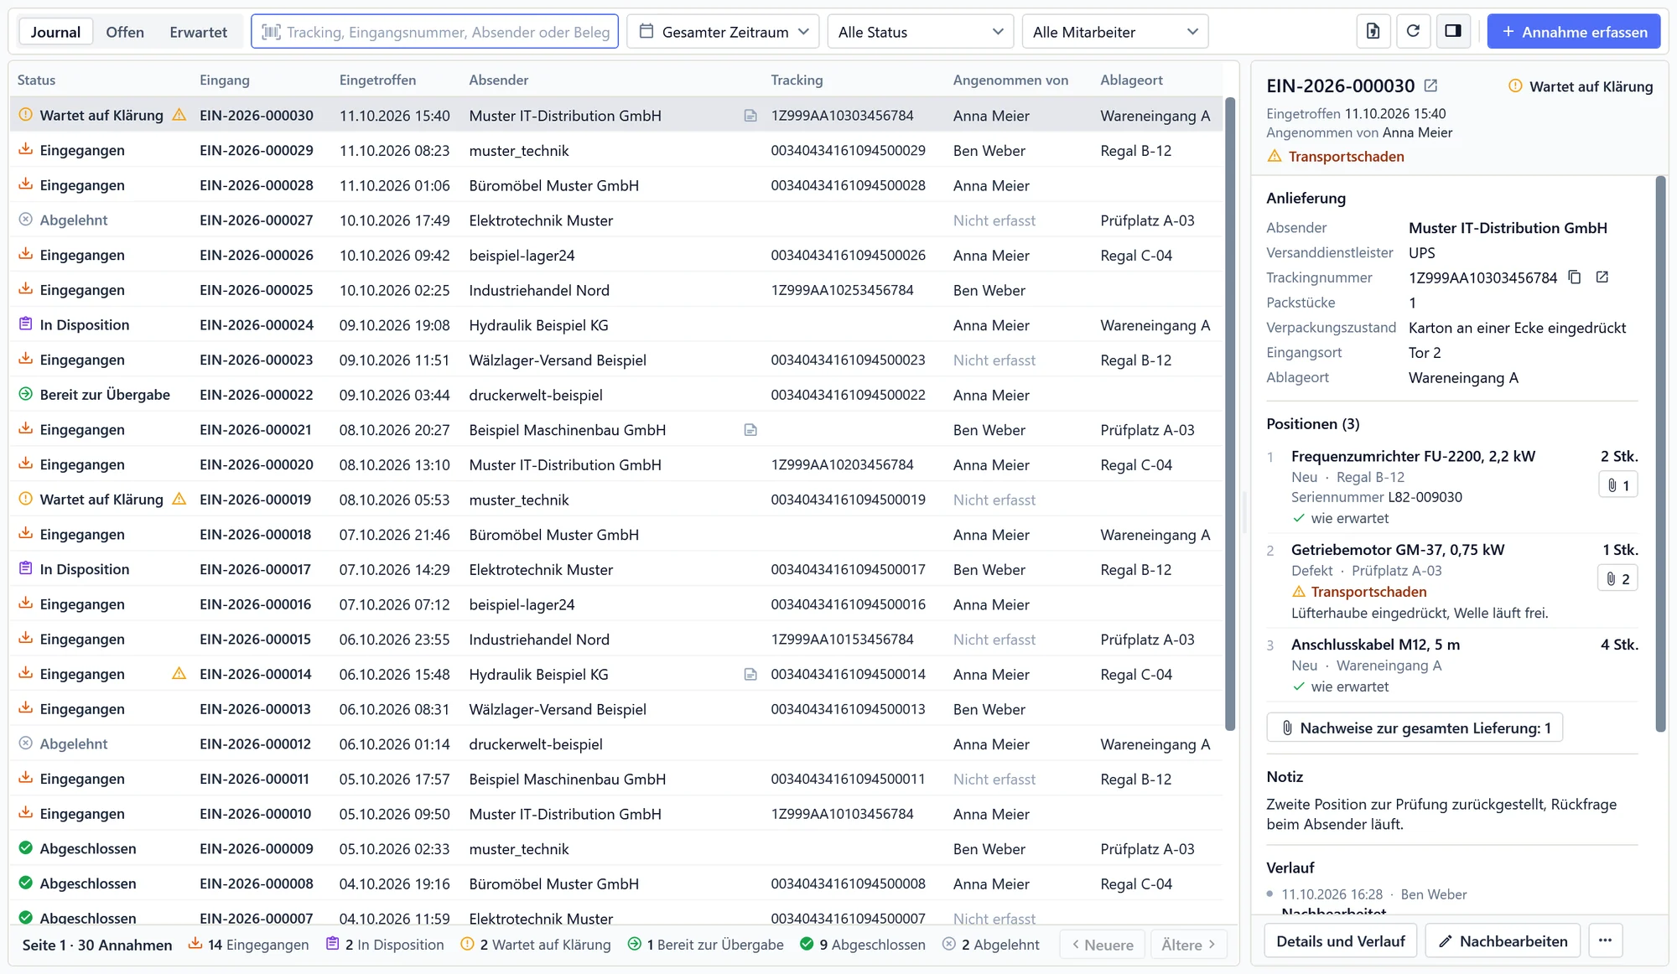
Task: Switch to the Erwartet tab
Action: pyautogui.click(x=198, y=32)
